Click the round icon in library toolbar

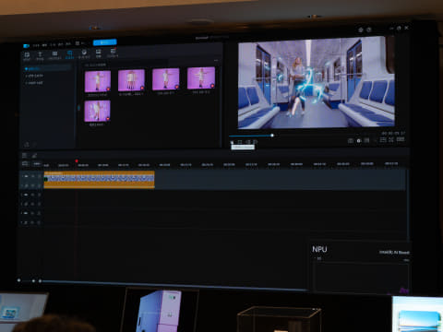pyautogui.click(x=84, y=53)
